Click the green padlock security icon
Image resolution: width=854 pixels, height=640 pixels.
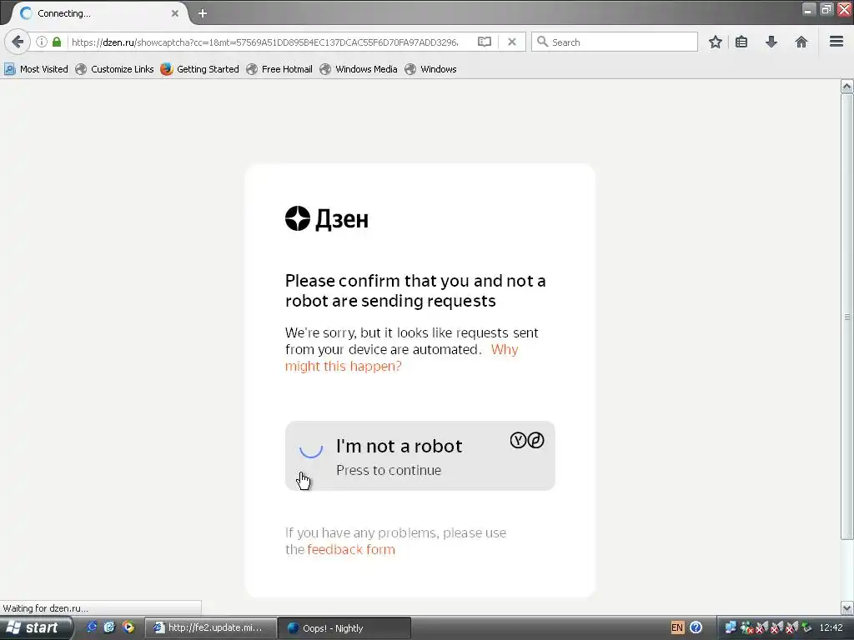click(x=57, y=42)
